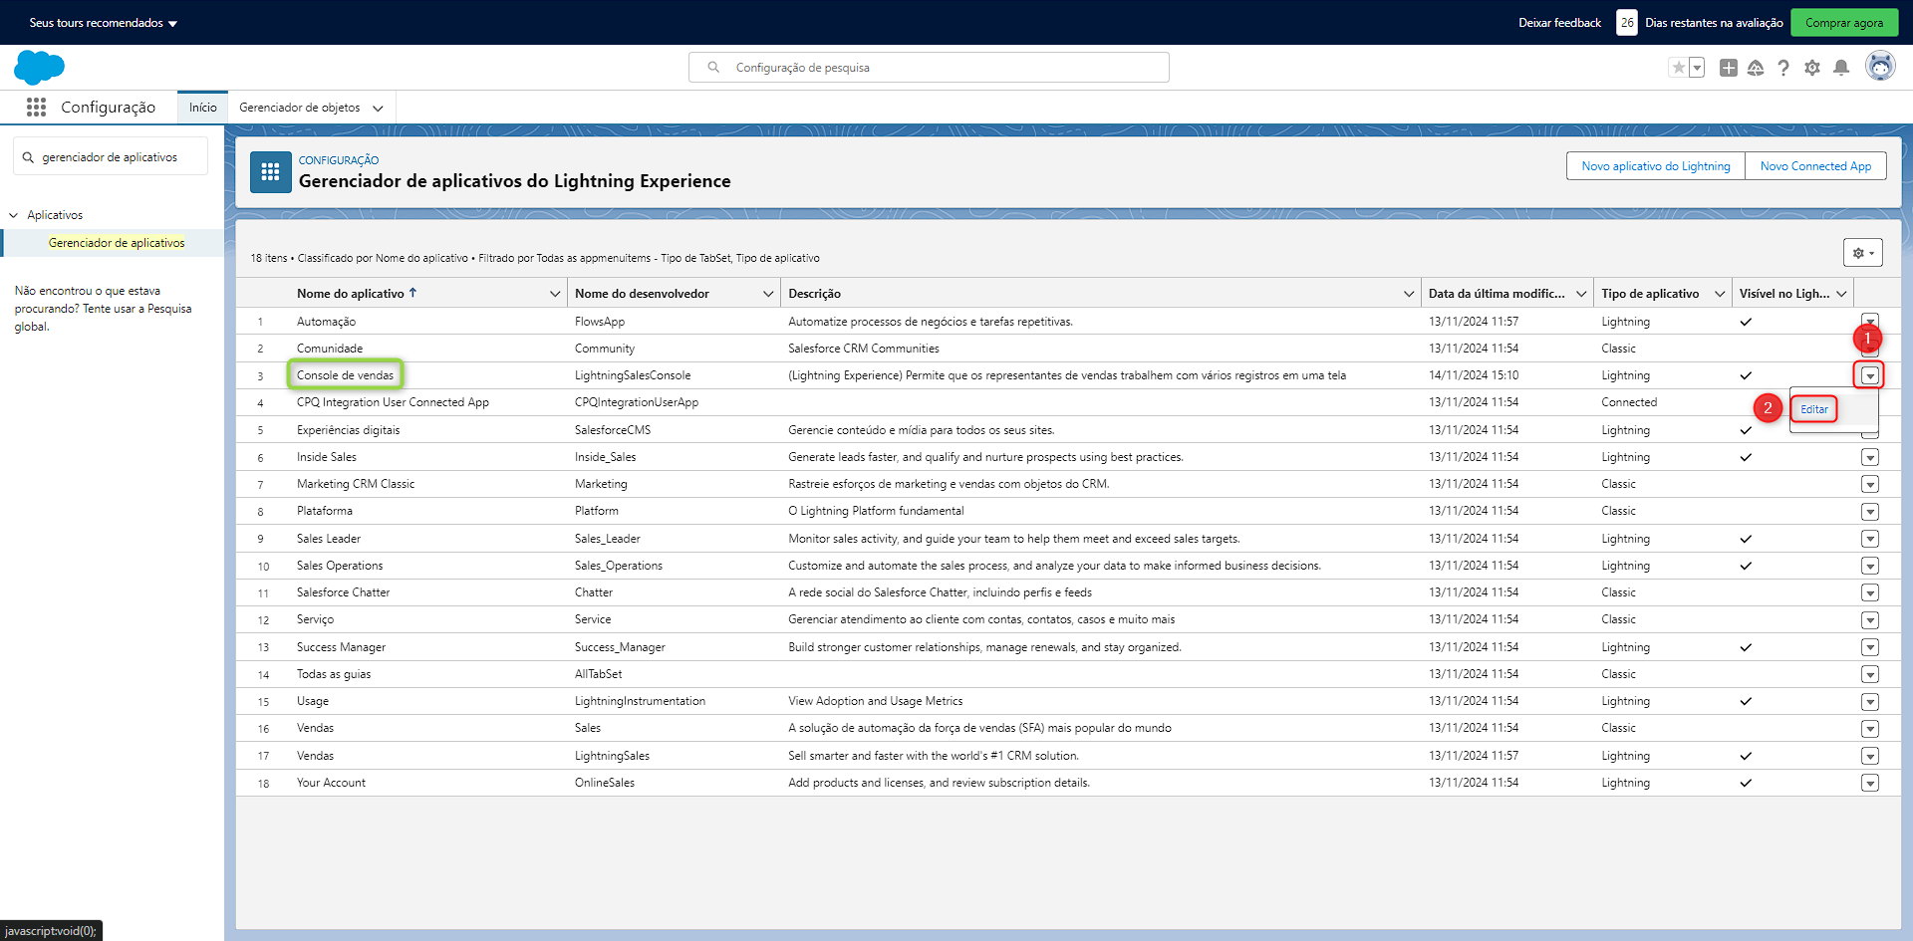Open the notifications bell
Viewport: 1913px width, 941px height.
tap(1841, 68)
